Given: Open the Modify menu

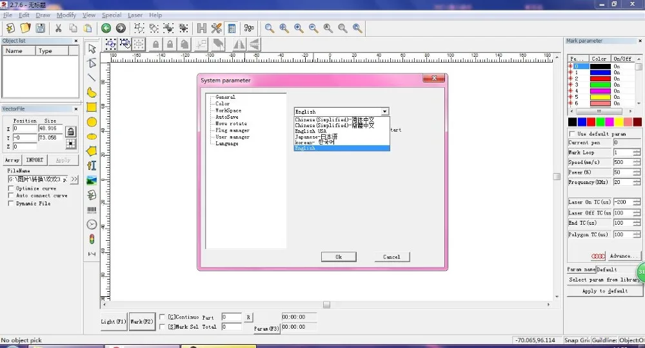Looking at the screenshot, I should [x=66, y=15].
